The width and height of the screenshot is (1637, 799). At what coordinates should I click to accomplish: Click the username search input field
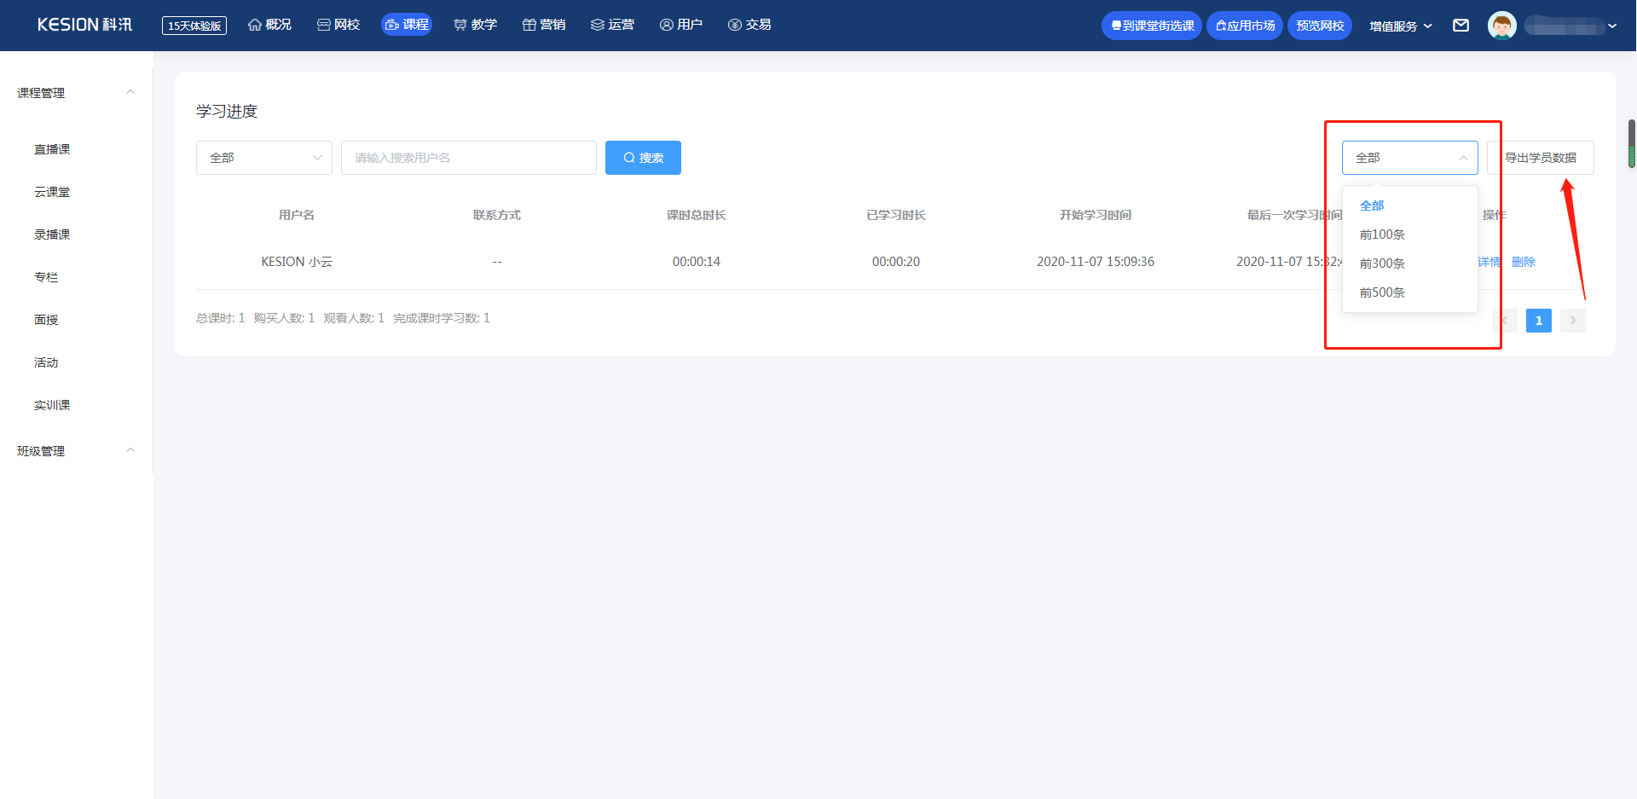point(468,158)
